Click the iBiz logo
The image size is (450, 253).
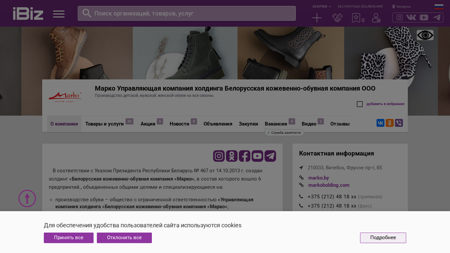[28, 14]
